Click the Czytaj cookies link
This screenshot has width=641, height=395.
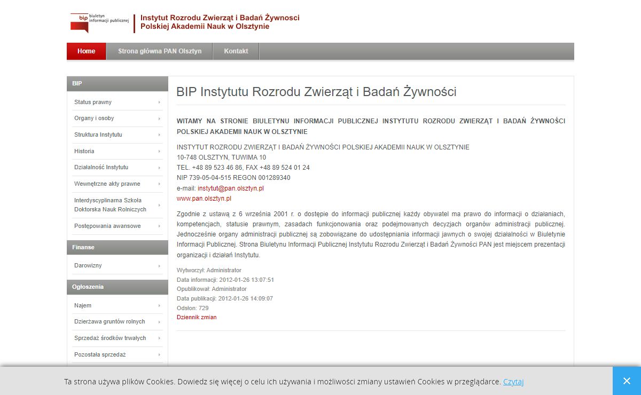coord(513,382)
